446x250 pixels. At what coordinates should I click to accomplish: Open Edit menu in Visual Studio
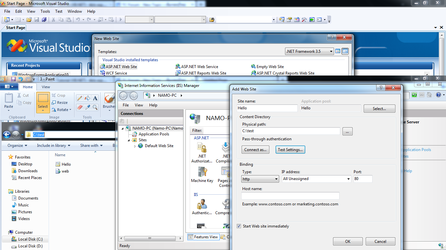point(19,11)
